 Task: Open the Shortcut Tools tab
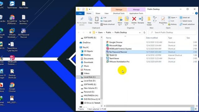pos(119,13)
